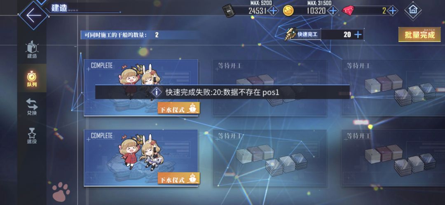
Task: Open the 兑换 exchange tab
Action: tap(32, 107)
